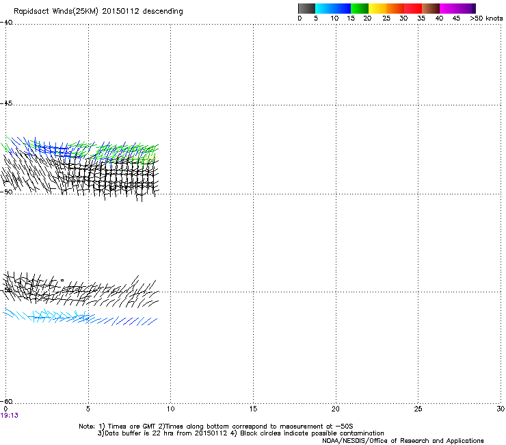Click the cyan-blue 5-15 knots color segment

tap(333, 8)
